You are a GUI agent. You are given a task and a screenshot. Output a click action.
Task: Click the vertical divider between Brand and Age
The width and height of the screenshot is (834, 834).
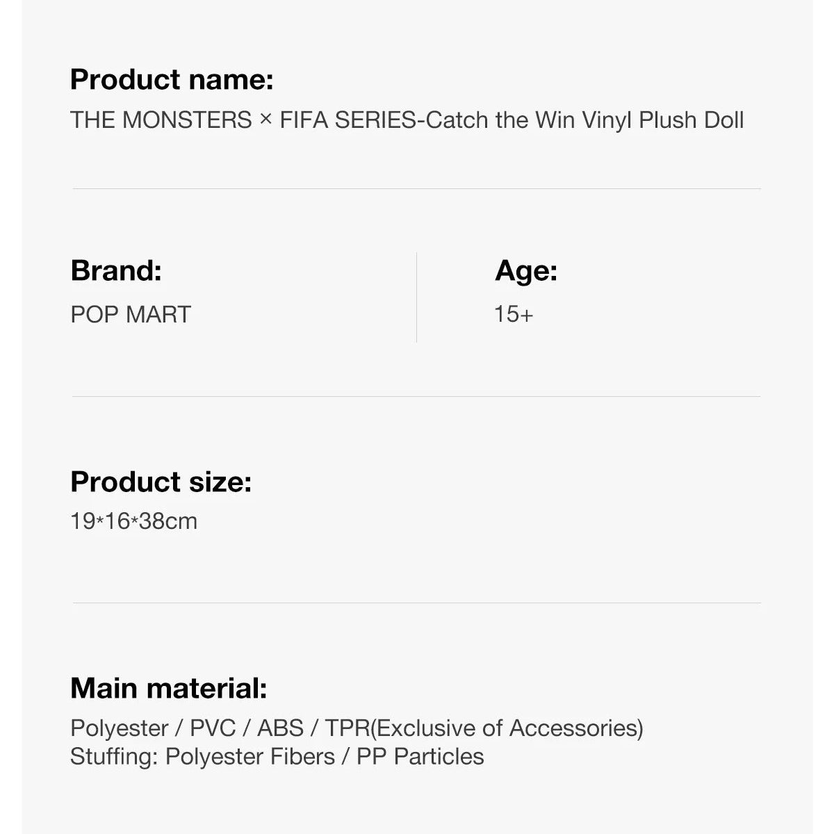click(x=416, y=297)
